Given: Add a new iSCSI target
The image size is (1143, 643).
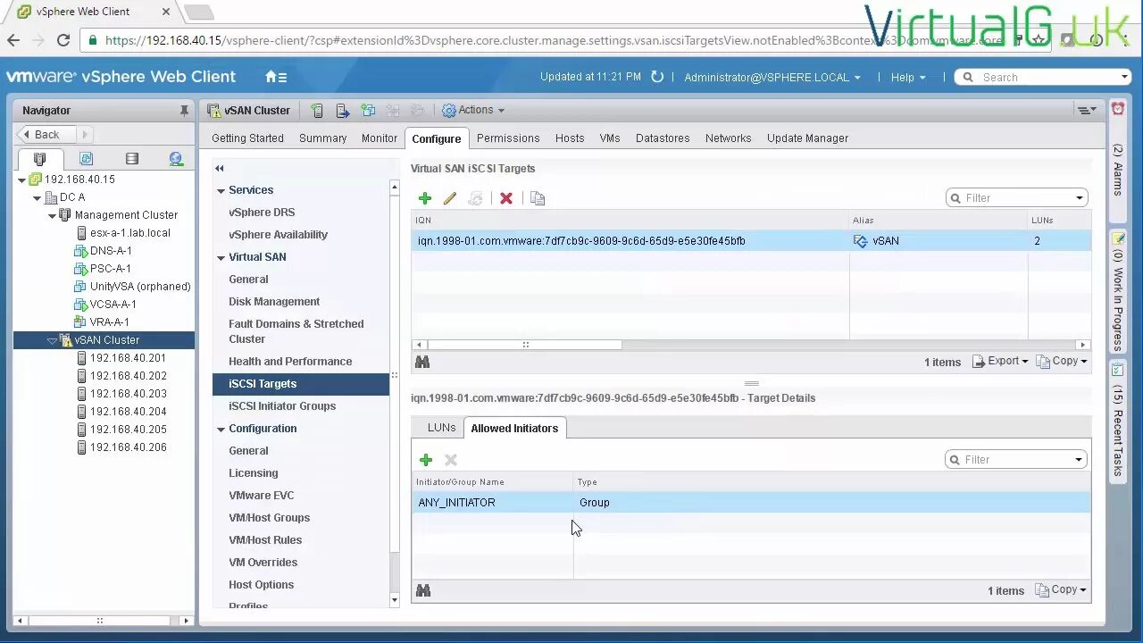Looking at the screenshot, I should click(x=425, y=198).
